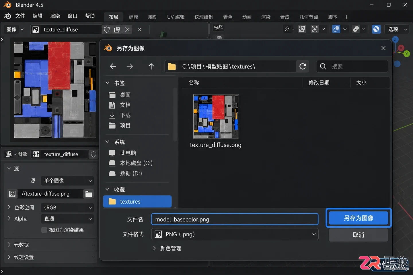413x275 pixels.
Task: Click the 搜索 search field
Action: pos(352,66)
